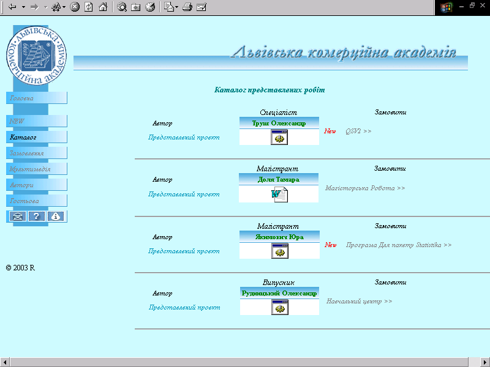Order Магісторська Робота >> link

[365, 188]
